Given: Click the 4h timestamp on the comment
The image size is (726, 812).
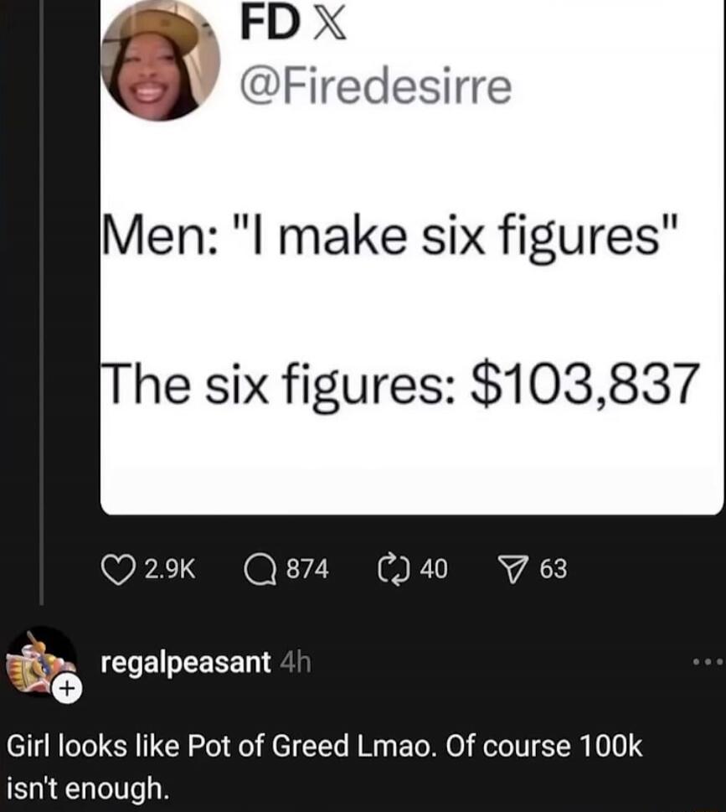Looking at the screenshot, I should (296, 663).
